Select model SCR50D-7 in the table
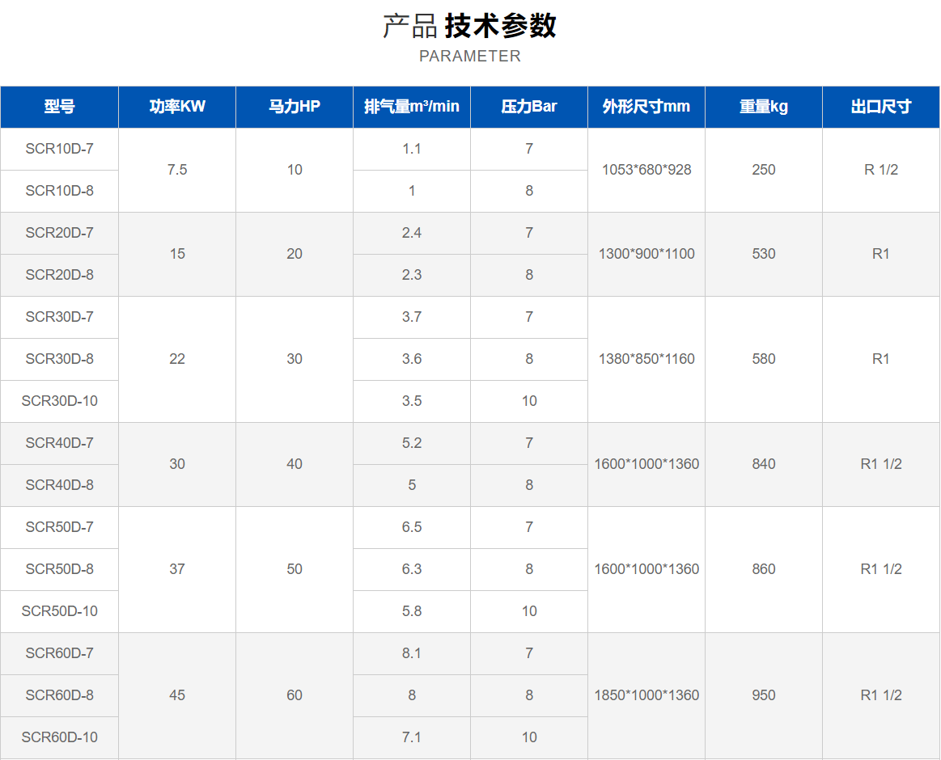 (59, 527)
